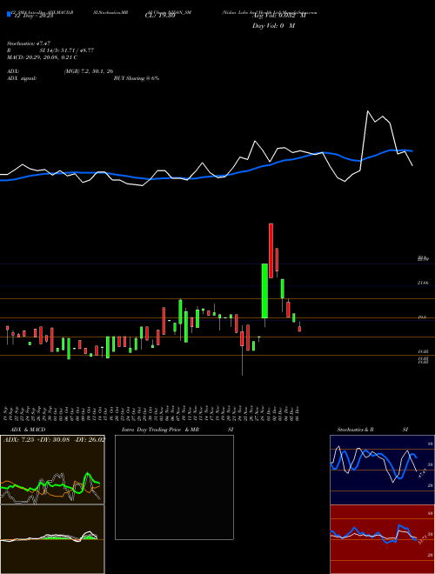The height and width of the screenshot is (574, 435).
Task: Click the '(MGR) 7.2, 30.1, 26' ADX values
Action: click(89, 71)
